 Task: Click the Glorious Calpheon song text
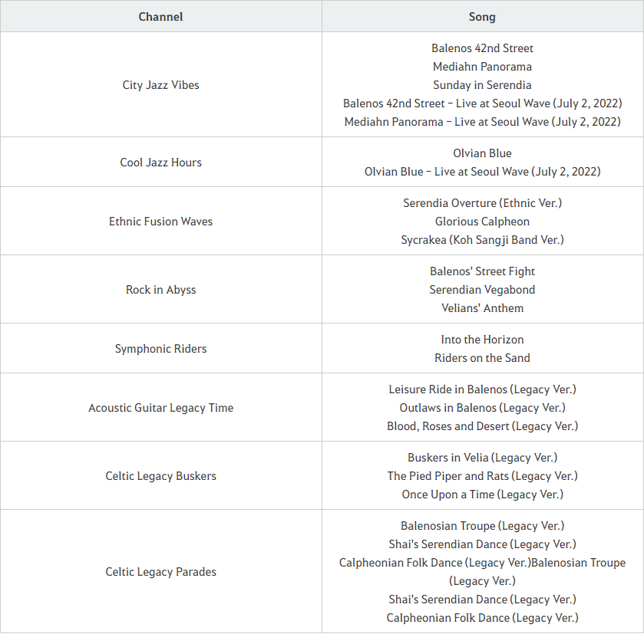482,222
